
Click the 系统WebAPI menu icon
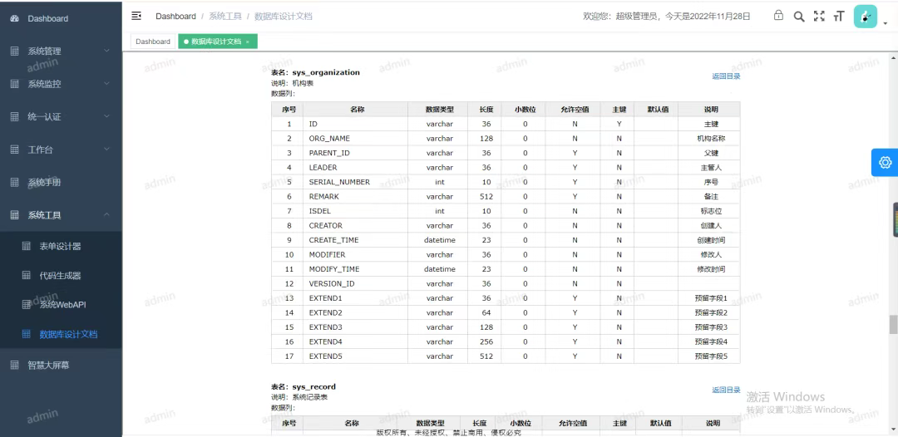click(x=27, y=305)
